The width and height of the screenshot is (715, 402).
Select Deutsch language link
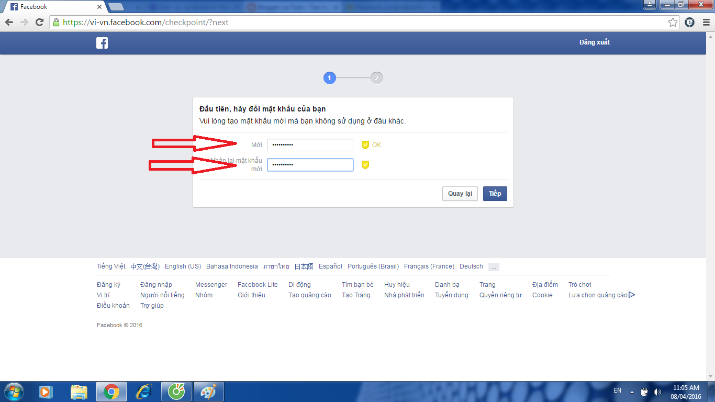coord(471,266)
